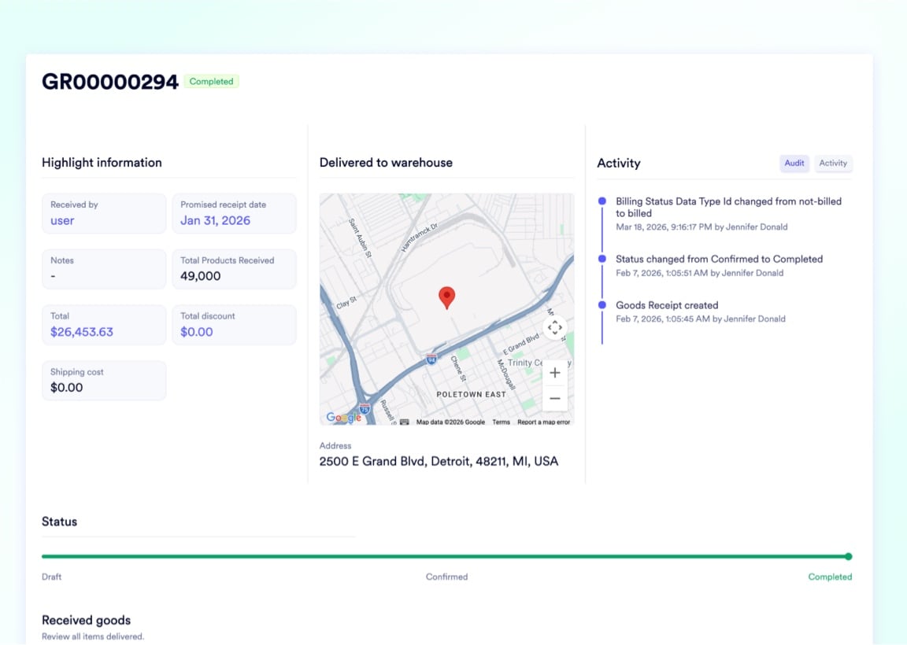This screenshot has width=907, height=645.
Task: Click the 49,000 total products received value
Action: tap(200, 276)
